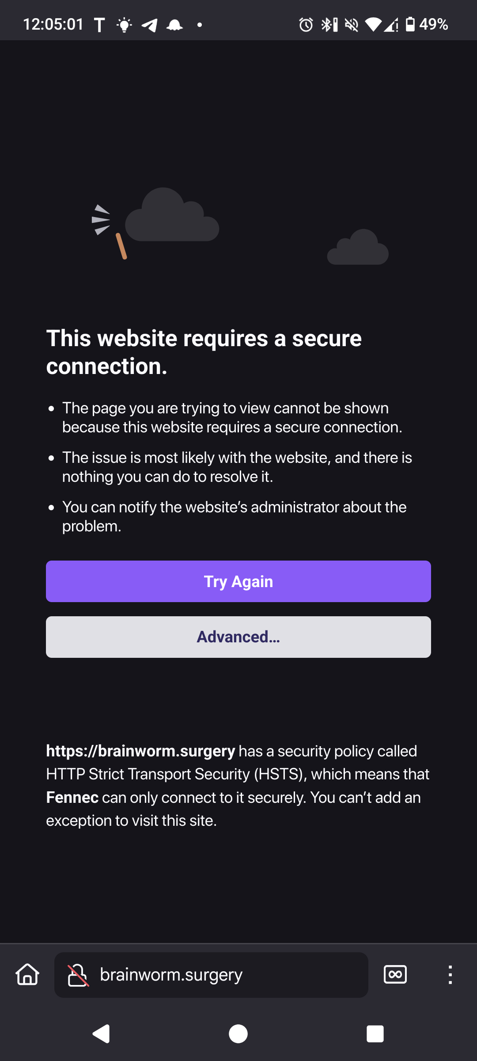Tap the muted sound status icon
Viewport: 477px width, 1061px height.
pos(351,25)
